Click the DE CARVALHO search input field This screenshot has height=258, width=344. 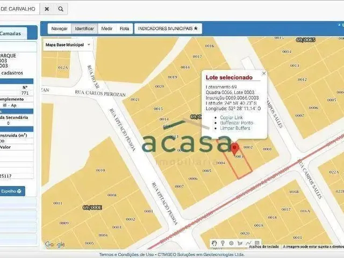[x=19, y=9]
